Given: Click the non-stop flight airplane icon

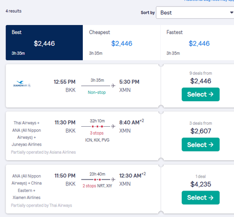Looking at the screenshot, I should [x=113, y=86].
